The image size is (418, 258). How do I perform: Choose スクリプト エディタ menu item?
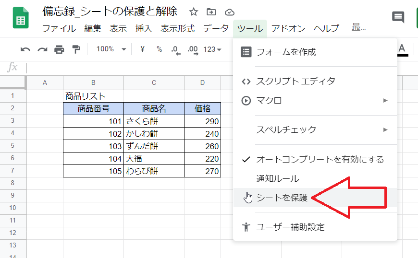[x=315, y=82]
